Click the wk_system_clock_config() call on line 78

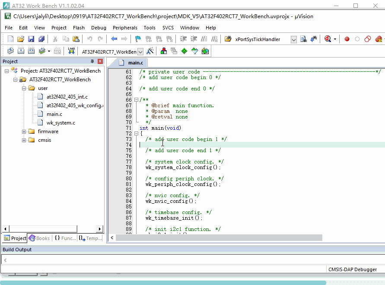pyautogui.click(x=183, y=167)
